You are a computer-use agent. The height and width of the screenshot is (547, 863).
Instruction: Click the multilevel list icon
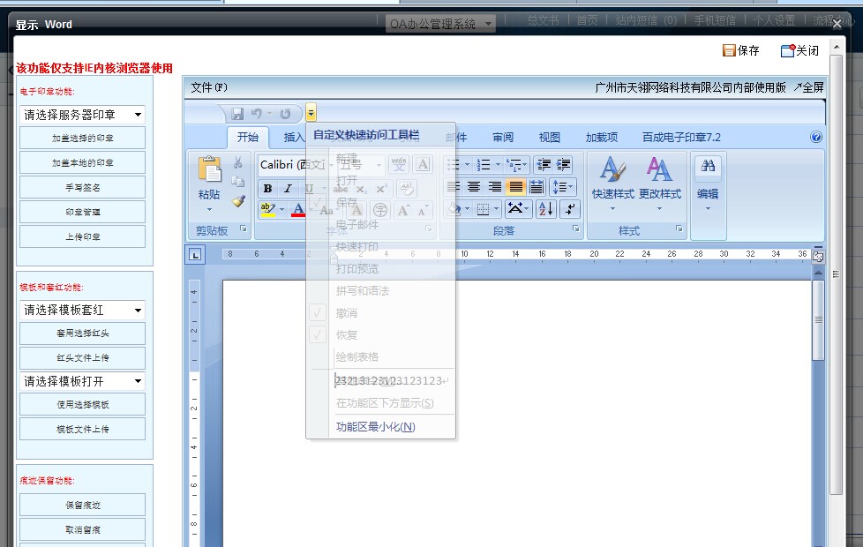pos(514,164)
